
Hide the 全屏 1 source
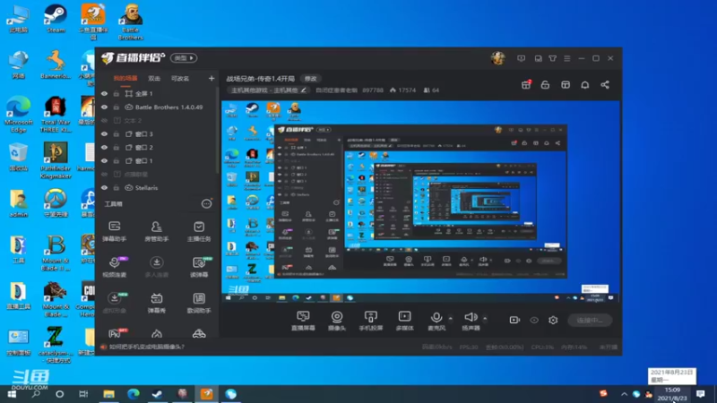(104, 94)
